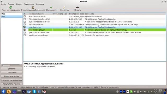Open the KDE application launcher
The image size is (167, 94).
tap(3, 92)
